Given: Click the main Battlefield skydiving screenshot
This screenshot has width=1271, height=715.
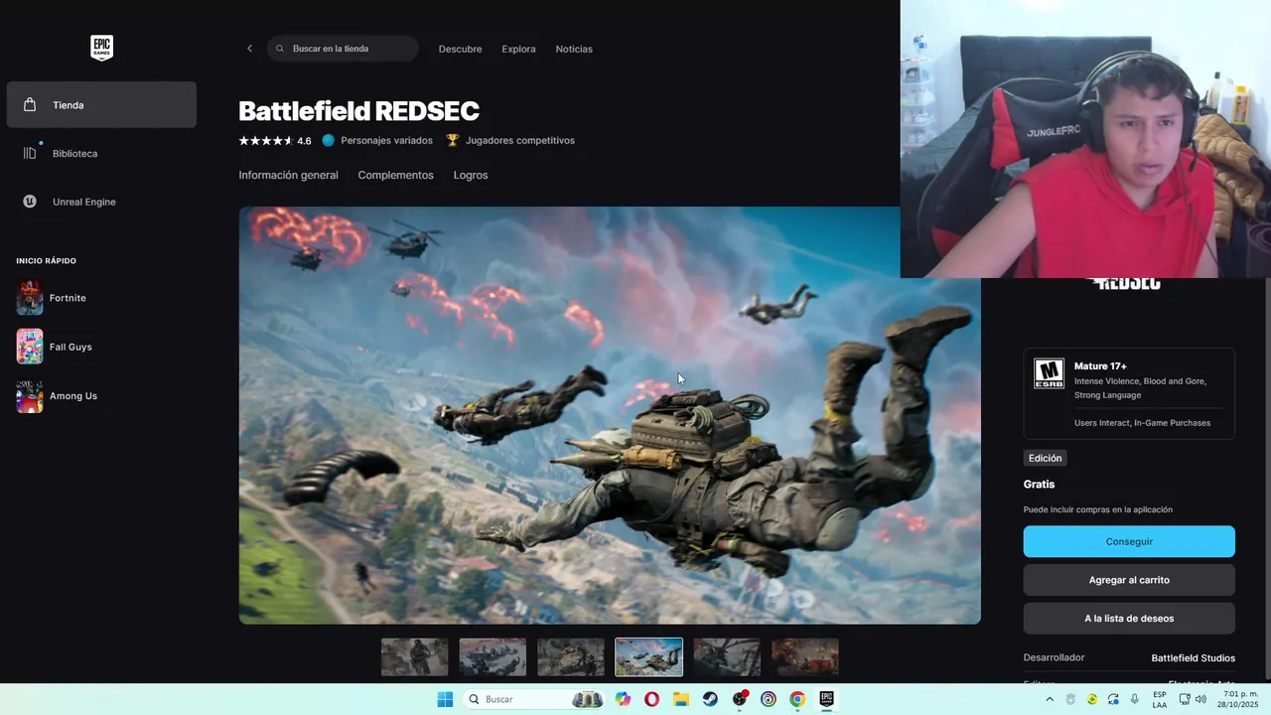Looking at the screenshot, I should (x=610, y=415).
